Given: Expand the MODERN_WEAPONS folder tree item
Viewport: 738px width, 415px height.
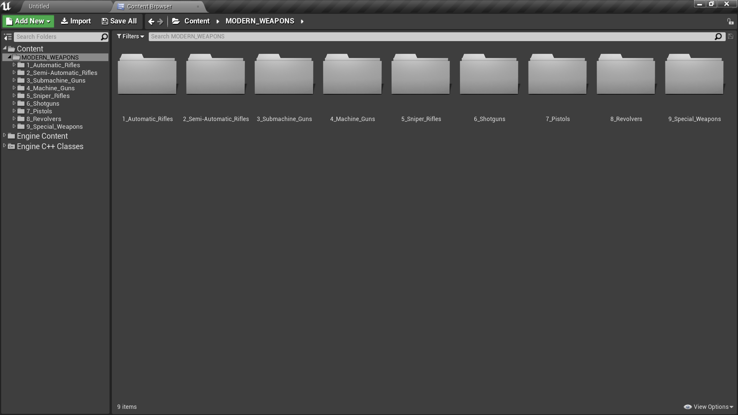Looking at the screenshot, I should [x=9, y=57].
